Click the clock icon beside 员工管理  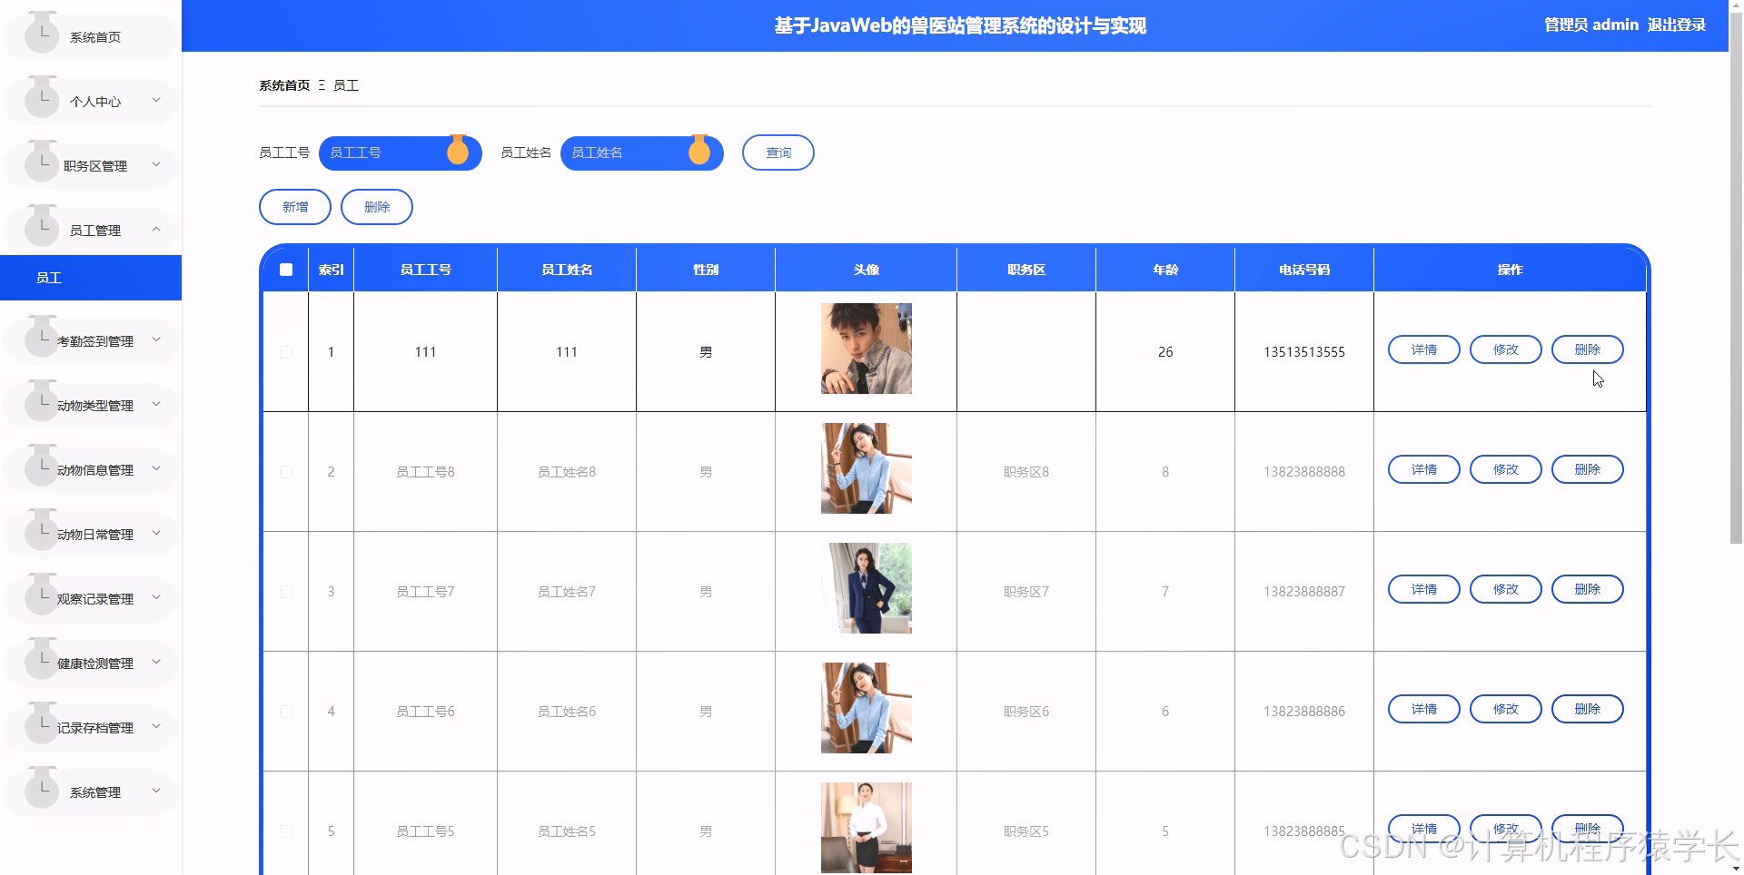click(x=42, y=227)
